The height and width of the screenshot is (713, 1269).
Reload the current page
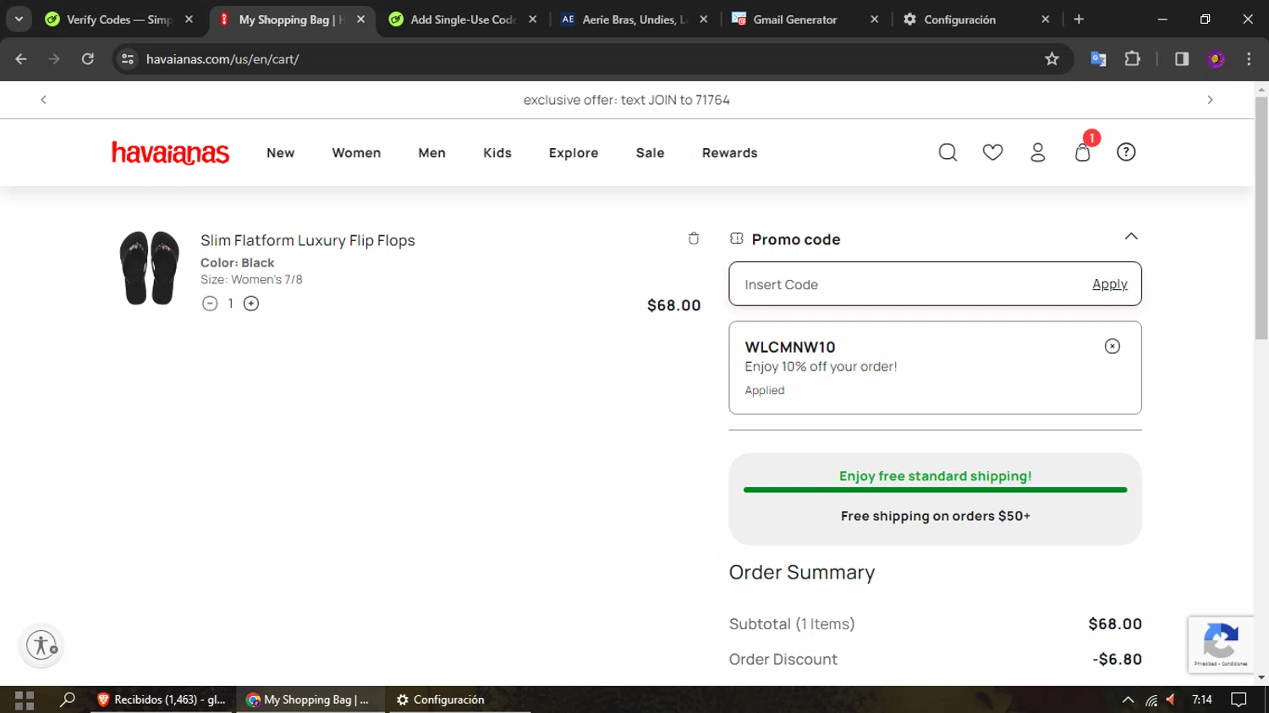click(88, 58)
